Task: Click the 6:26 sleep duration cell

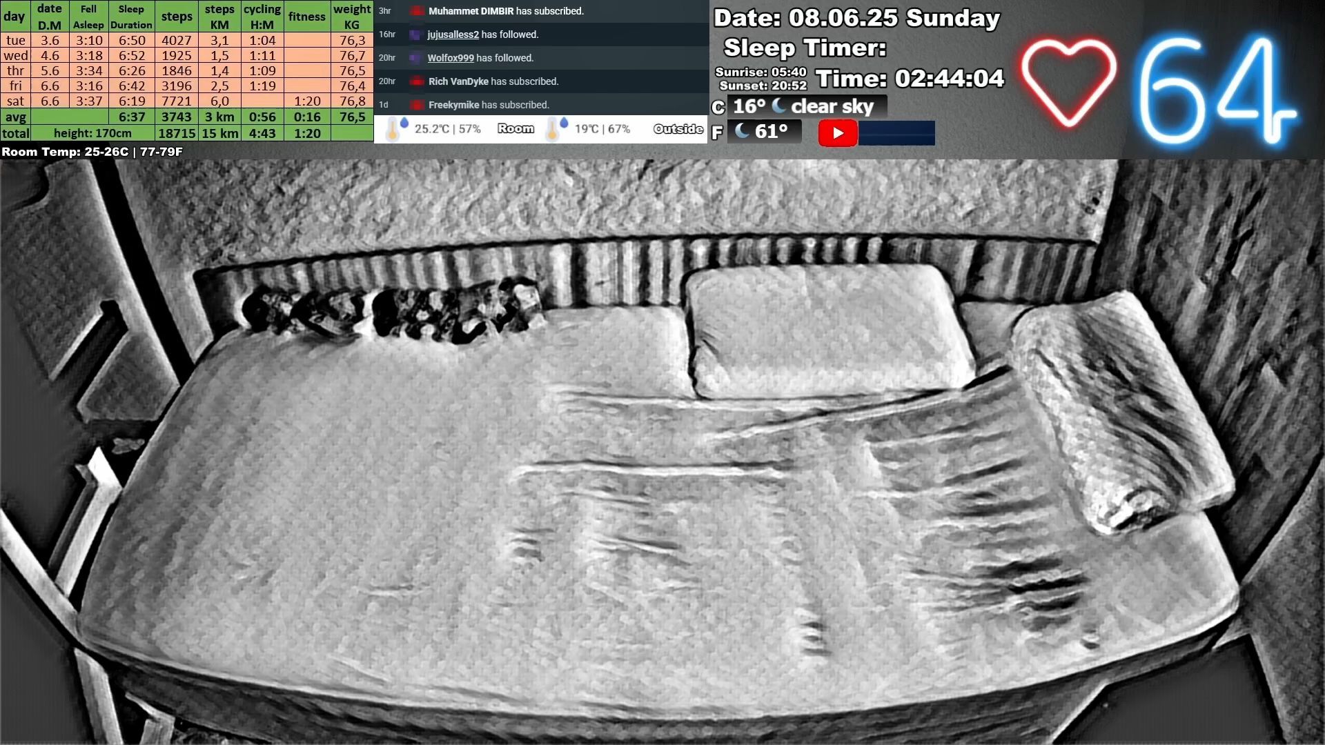Action: click(x=131, y=70)
